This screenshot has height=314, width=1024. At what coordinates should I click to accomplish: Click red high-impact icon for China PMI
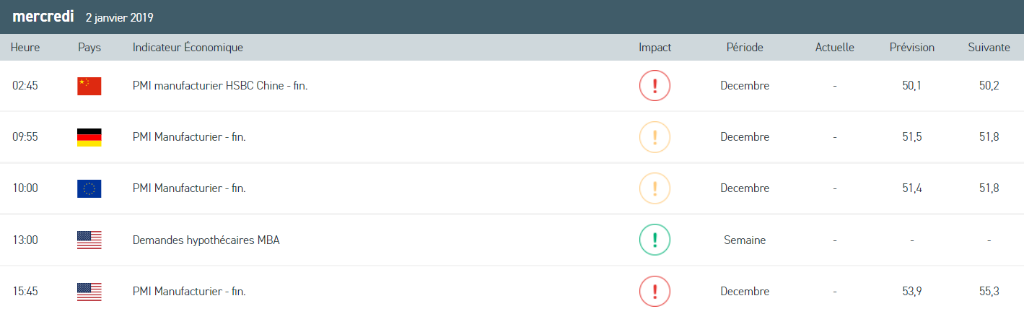pos(655,86)
